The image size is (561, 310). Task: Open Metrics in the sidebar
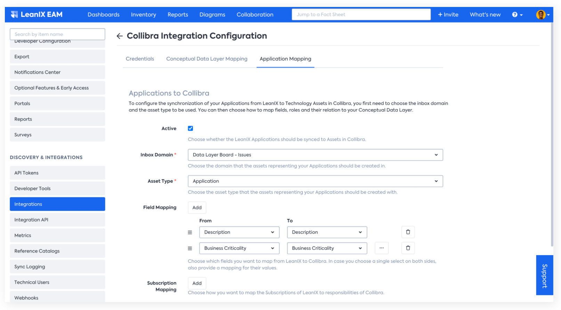click(57, 236)
